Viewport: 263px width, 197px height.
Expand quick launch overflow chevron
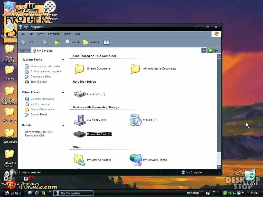coord(50,192)
